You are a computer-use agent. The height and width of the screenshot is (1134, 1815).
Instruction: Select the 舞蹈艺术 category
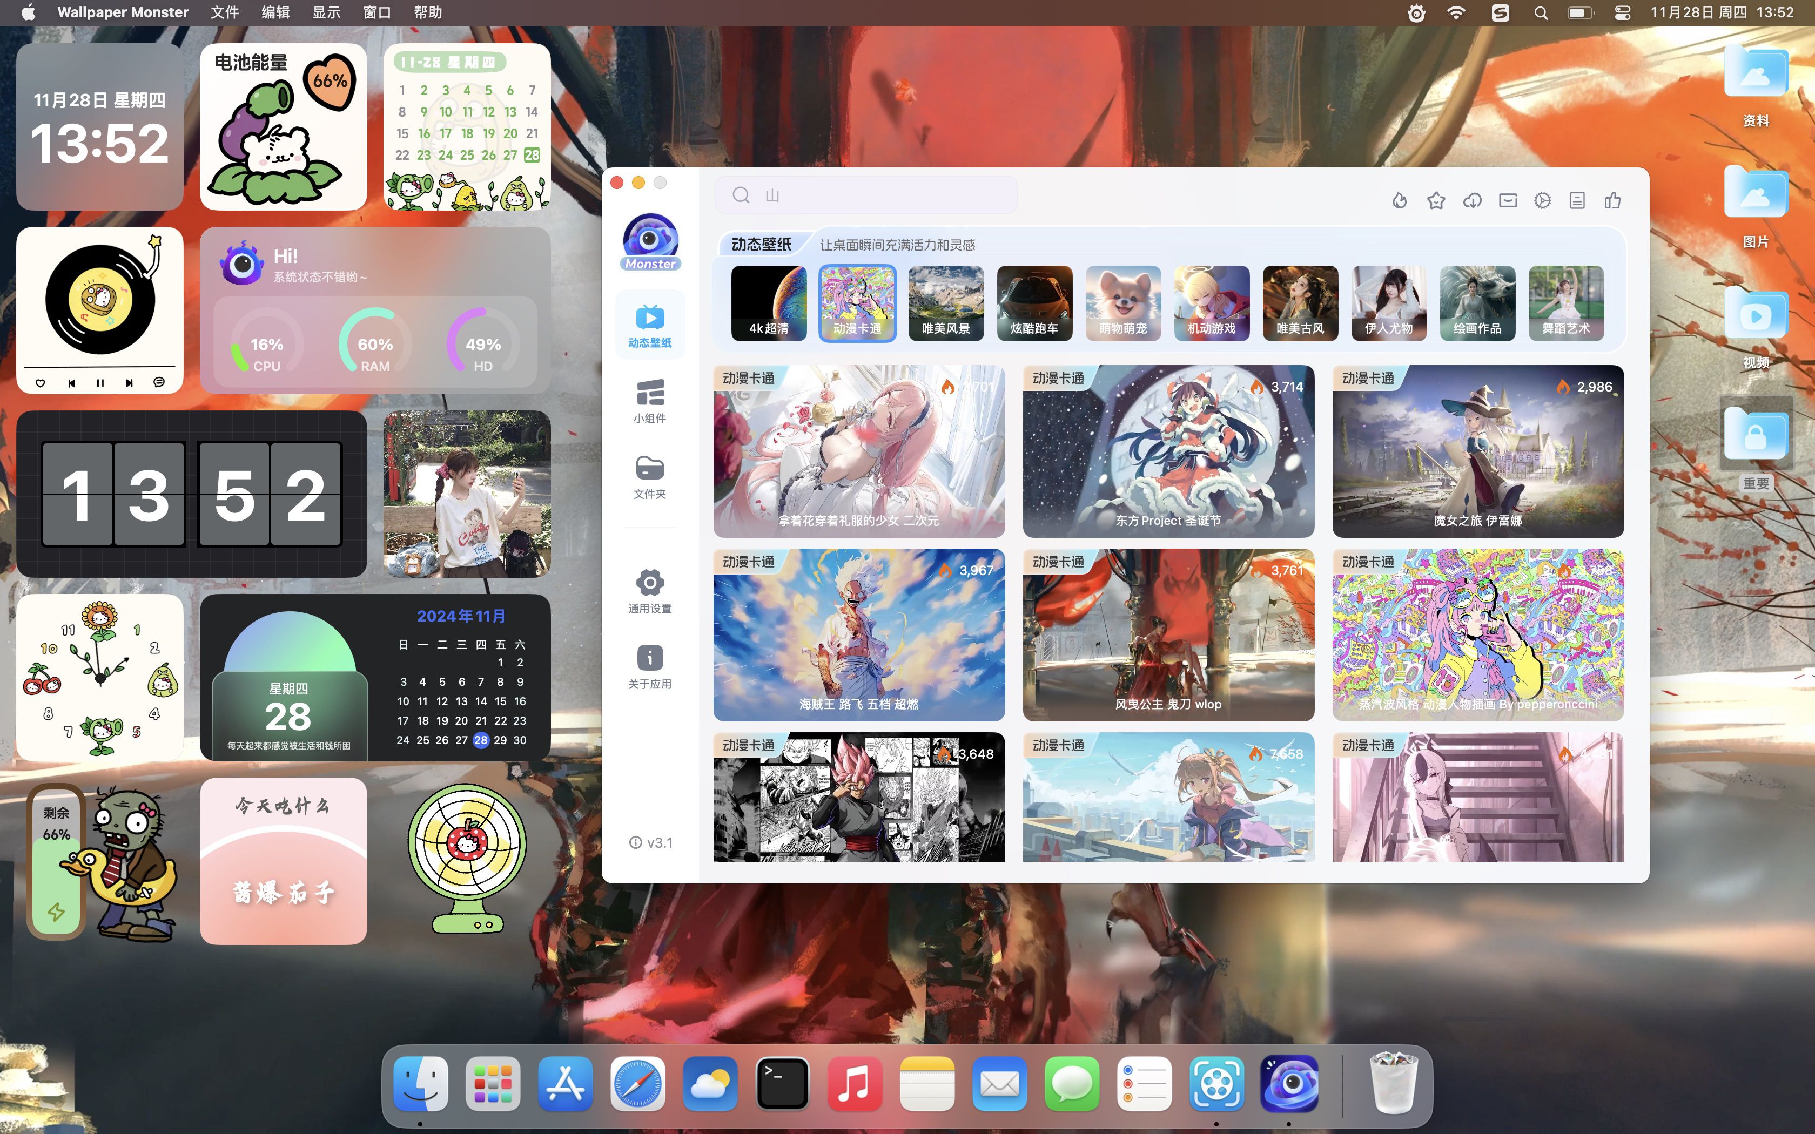coord(1565,303)
